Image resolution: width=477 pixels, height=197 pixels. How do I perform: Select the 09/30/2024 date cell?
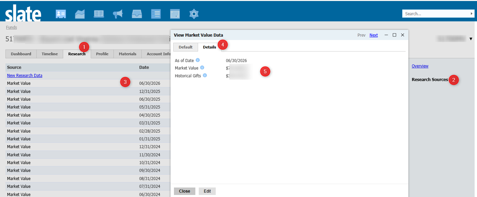pos(149,171)
